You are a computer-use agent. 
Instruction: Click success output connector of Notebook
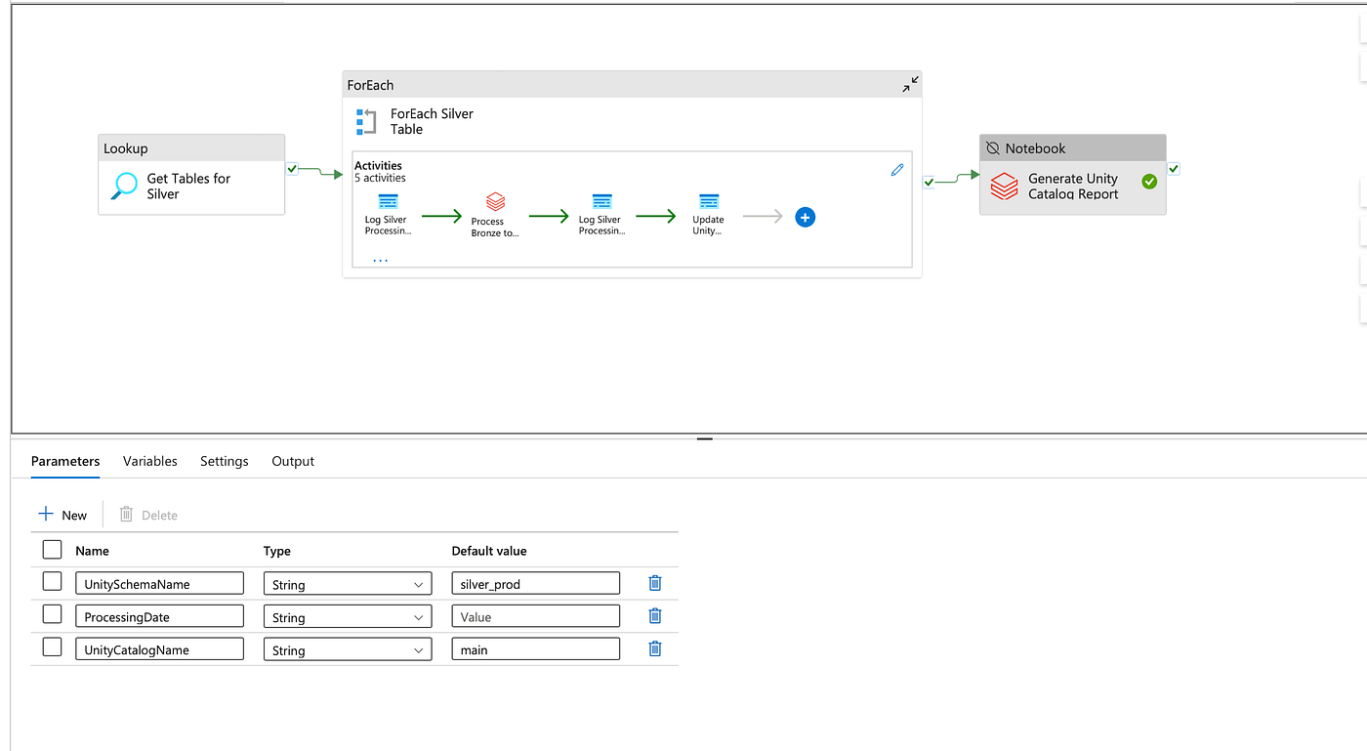(1174, 169)
